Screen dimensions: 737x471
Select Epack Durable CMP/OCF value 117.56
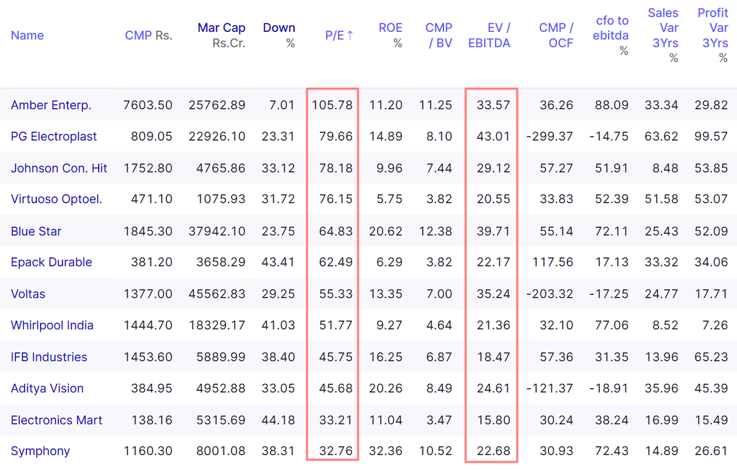(553, 262)
